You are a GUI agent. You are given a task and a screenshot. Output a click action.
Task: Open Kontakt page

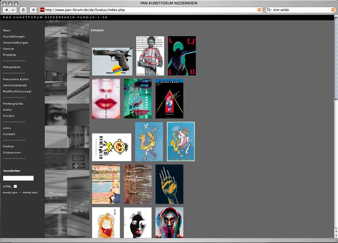click(x=9, y=134)
